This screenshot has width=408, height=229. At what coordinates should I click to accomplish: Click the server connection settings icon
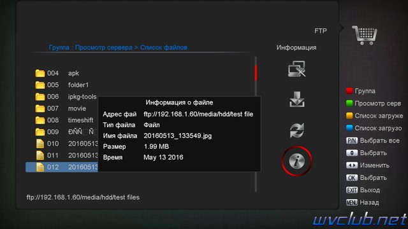tap(297, 69)
